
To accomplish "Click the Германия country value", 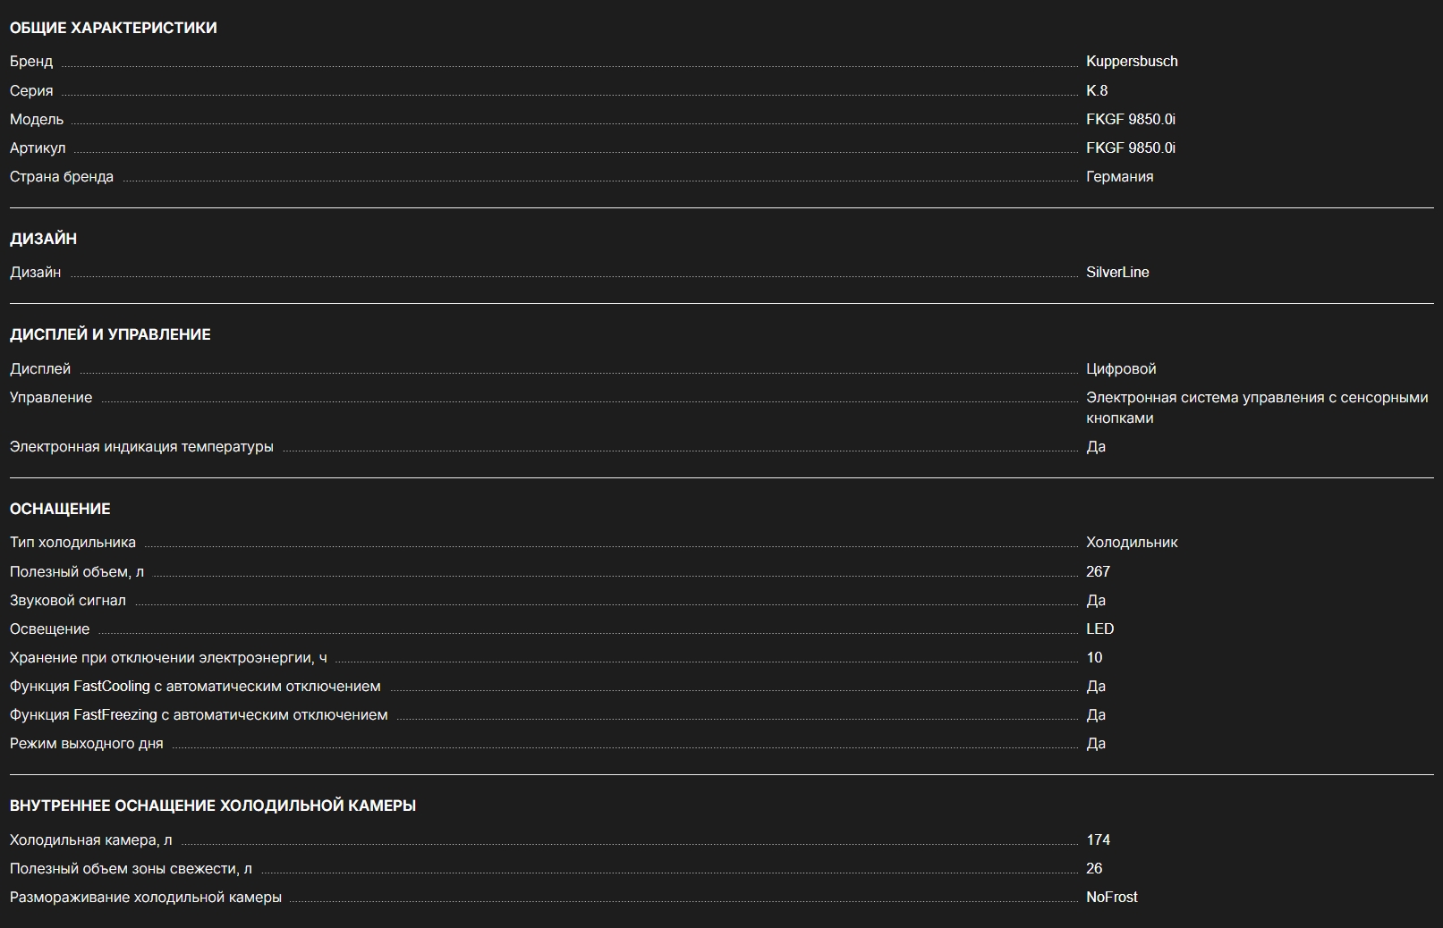I will point(1119,176).
